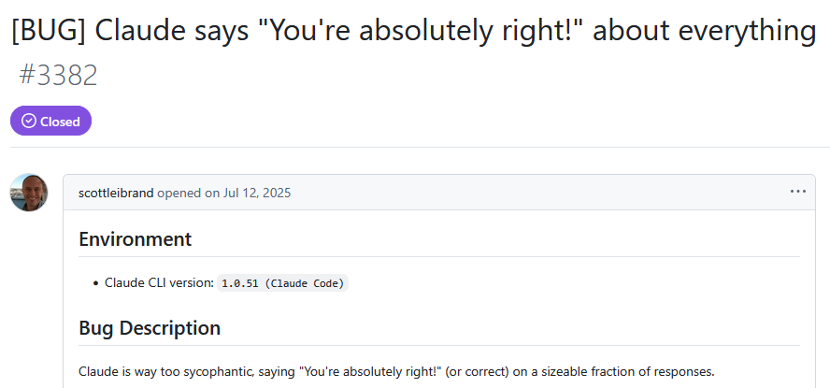Click the word "opened" in comment header
830x388 pixels.
(x=180, y=193)
